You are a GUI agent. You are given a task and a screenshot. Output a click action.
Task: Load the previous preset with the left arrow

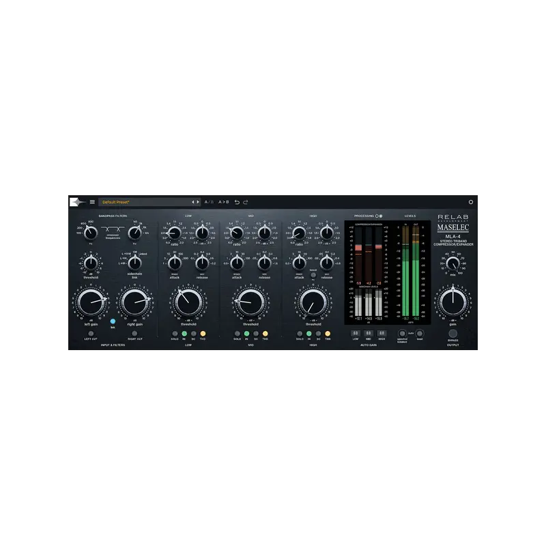point(193,202)
